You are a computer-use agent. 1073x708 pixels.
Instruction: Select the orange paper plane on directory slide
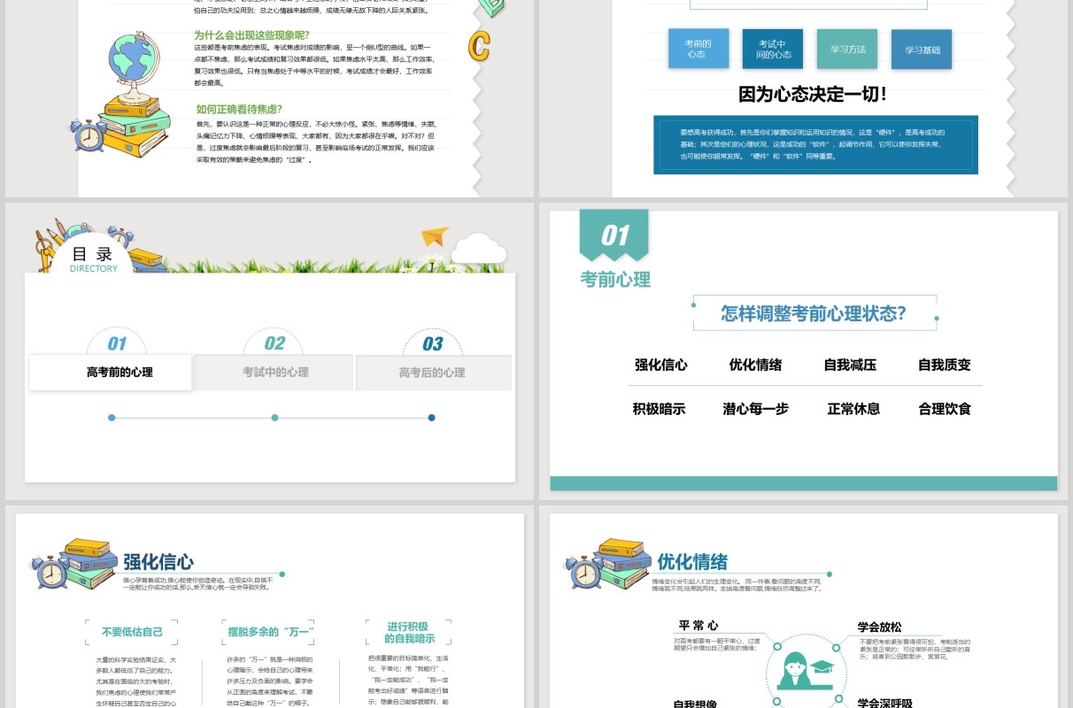[x=435, y=236]
